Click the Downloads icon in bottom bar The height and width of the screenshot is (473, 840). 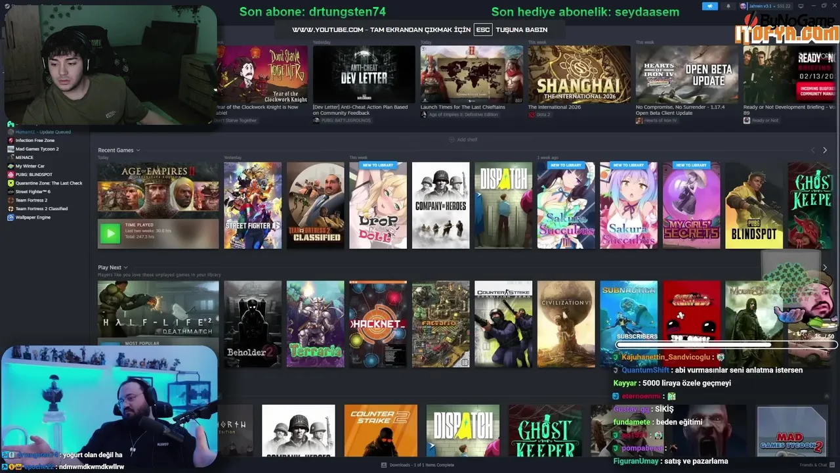point(384,465)
